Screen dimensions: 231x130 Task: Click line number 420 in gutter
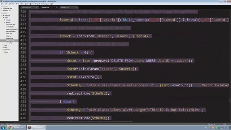click(23, 52)
